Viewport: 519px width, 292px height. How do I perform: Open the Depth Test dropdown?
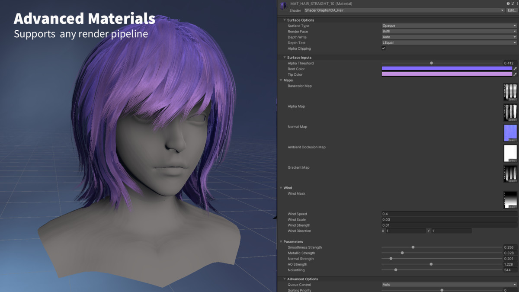pyautogui.click(x=449, y=42)
